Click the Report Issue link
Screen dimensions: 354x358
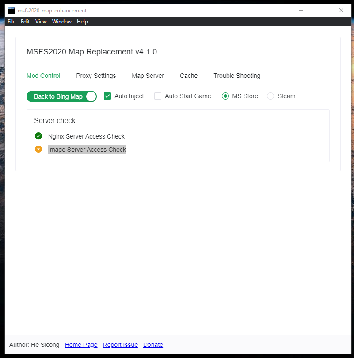click(120, 345)
